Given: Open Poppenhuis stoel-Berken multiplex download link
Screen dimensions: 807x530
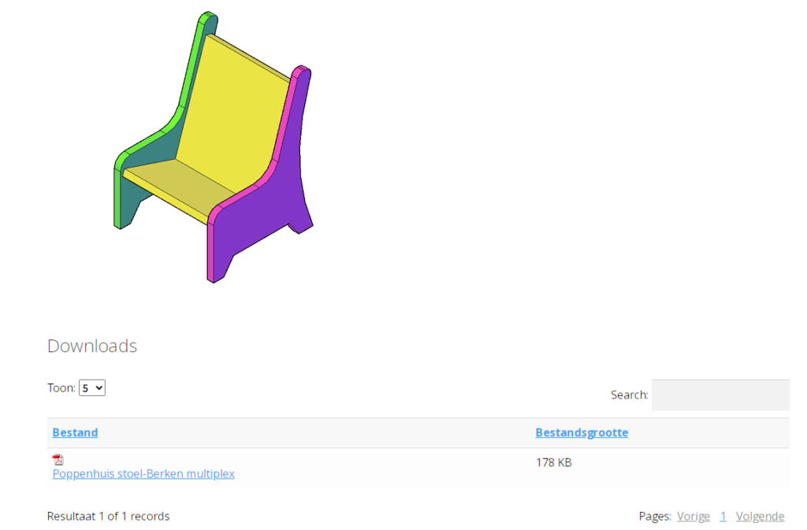Looking at the screenshot, I should click(x=143, y=473).
